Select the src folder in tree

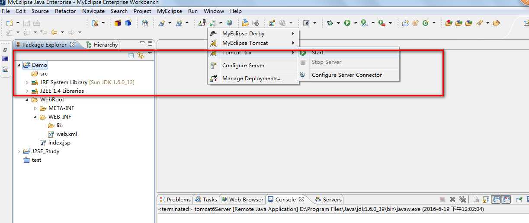tap(40, 74)
